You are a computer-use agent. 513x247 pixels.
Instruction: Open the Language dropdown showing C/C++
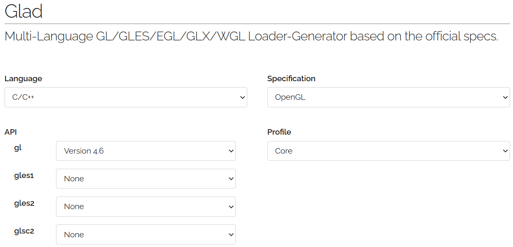coord(126,97)
